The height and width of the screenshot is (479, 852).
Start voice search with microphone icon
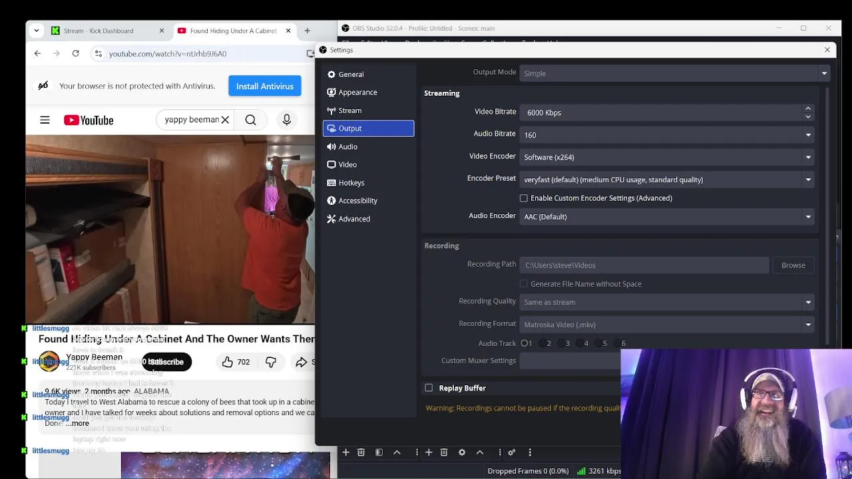pos(286,120)
